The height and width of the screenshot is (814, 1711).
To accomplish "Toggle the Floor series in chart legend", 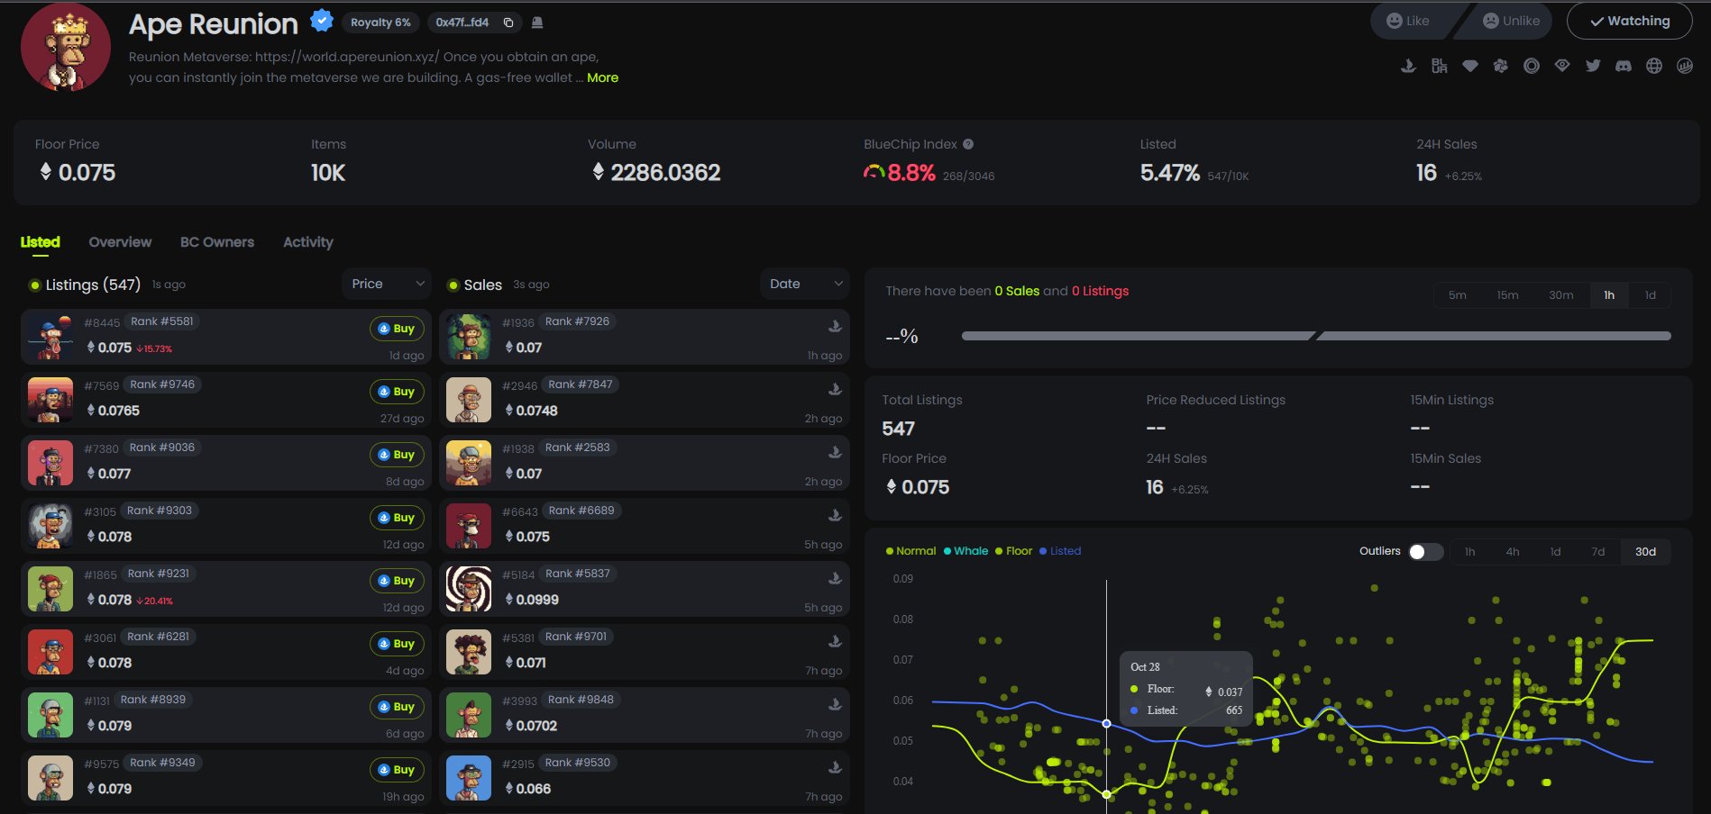I will click(x=1014, y=551).
